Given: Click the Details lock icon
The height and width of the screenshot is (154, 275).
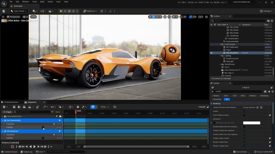Looking at the screenshot, I should 272,87.
